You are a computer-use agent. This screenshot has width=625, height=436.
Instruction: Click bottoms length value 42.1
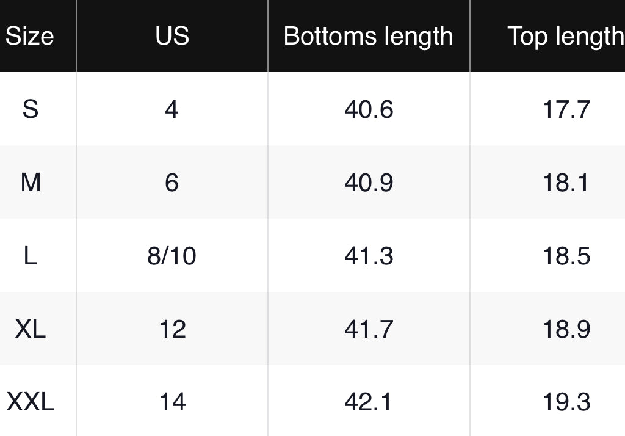pos(369,402)
